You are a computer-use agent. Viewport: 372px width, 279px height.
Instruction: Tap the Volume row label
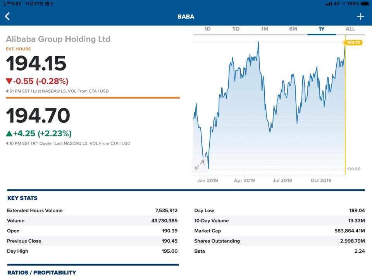click(x=15, y=220)
